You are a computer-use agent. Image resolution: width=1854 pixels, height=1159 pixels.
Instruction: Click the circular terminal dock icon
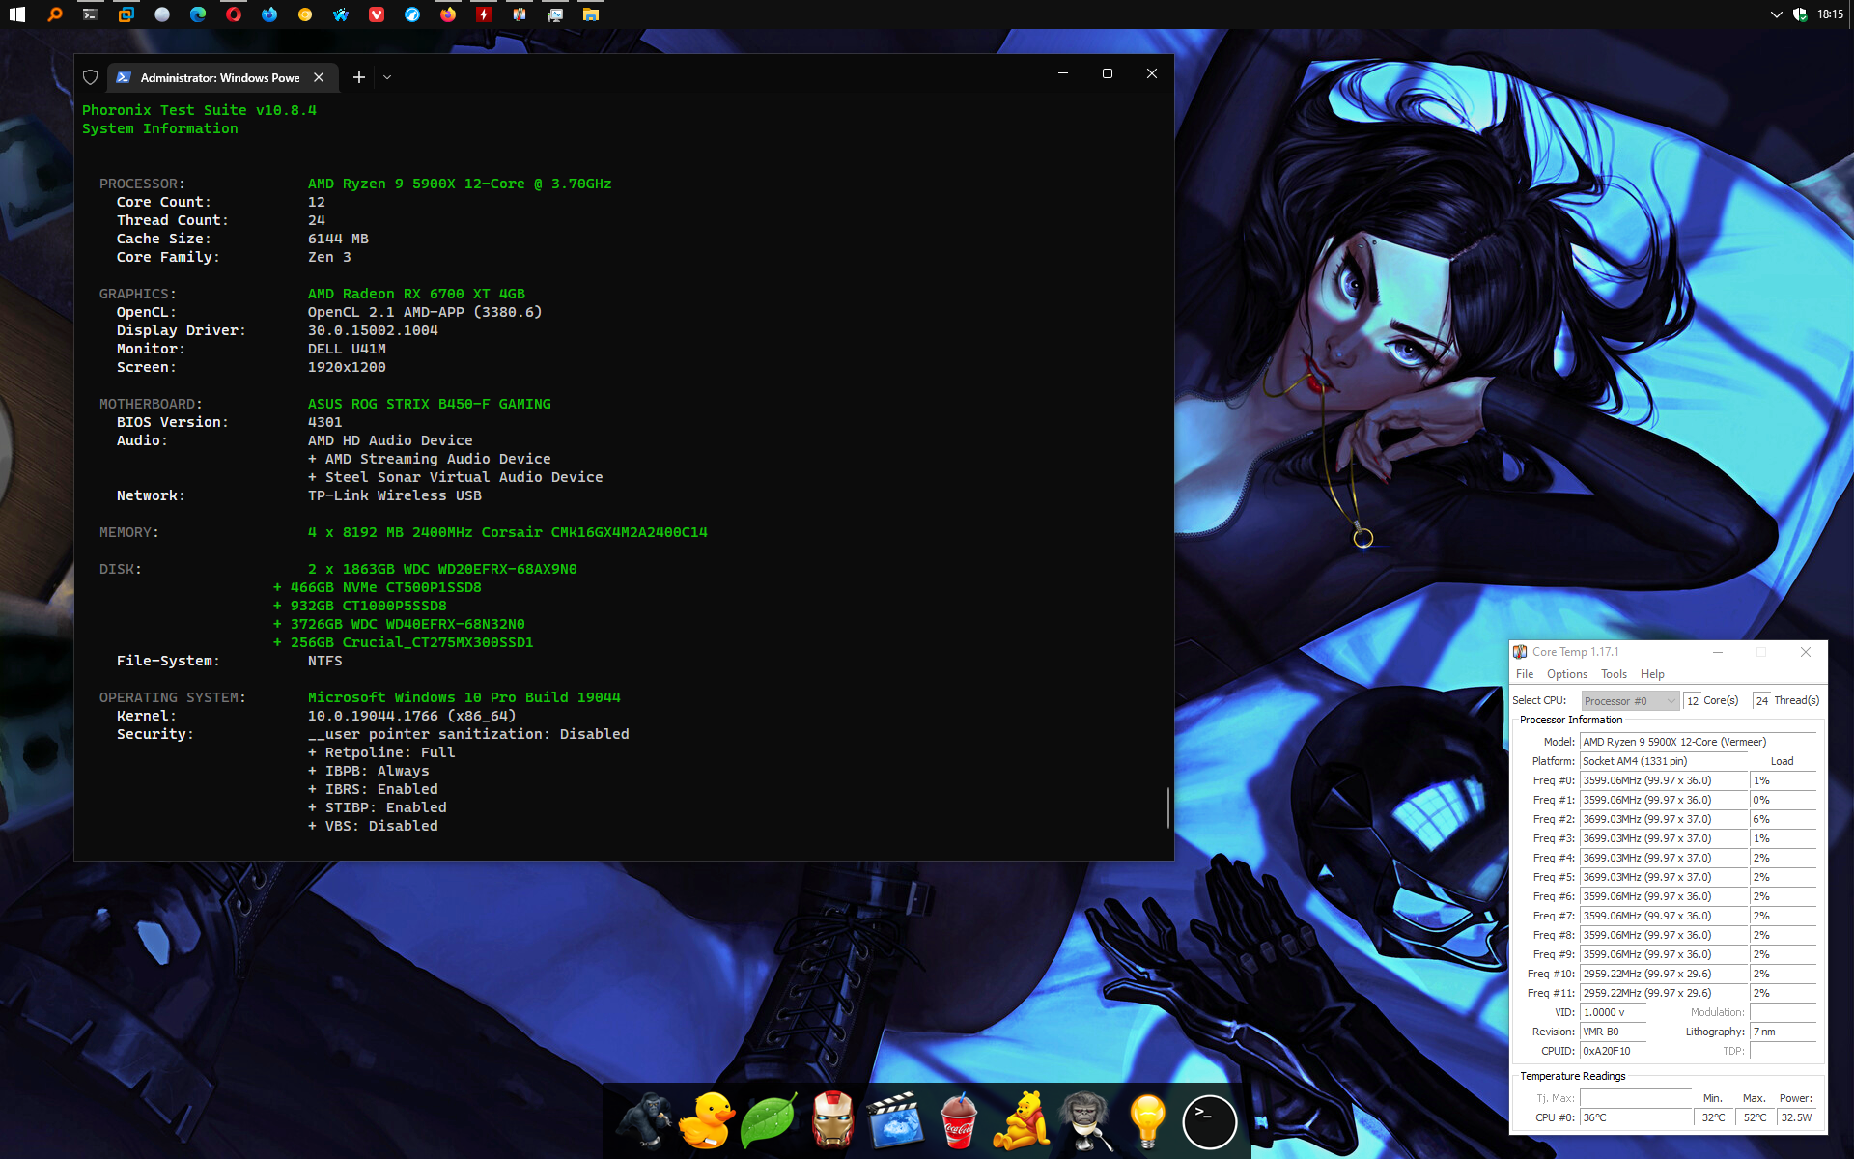(x=1209, y=1120)
